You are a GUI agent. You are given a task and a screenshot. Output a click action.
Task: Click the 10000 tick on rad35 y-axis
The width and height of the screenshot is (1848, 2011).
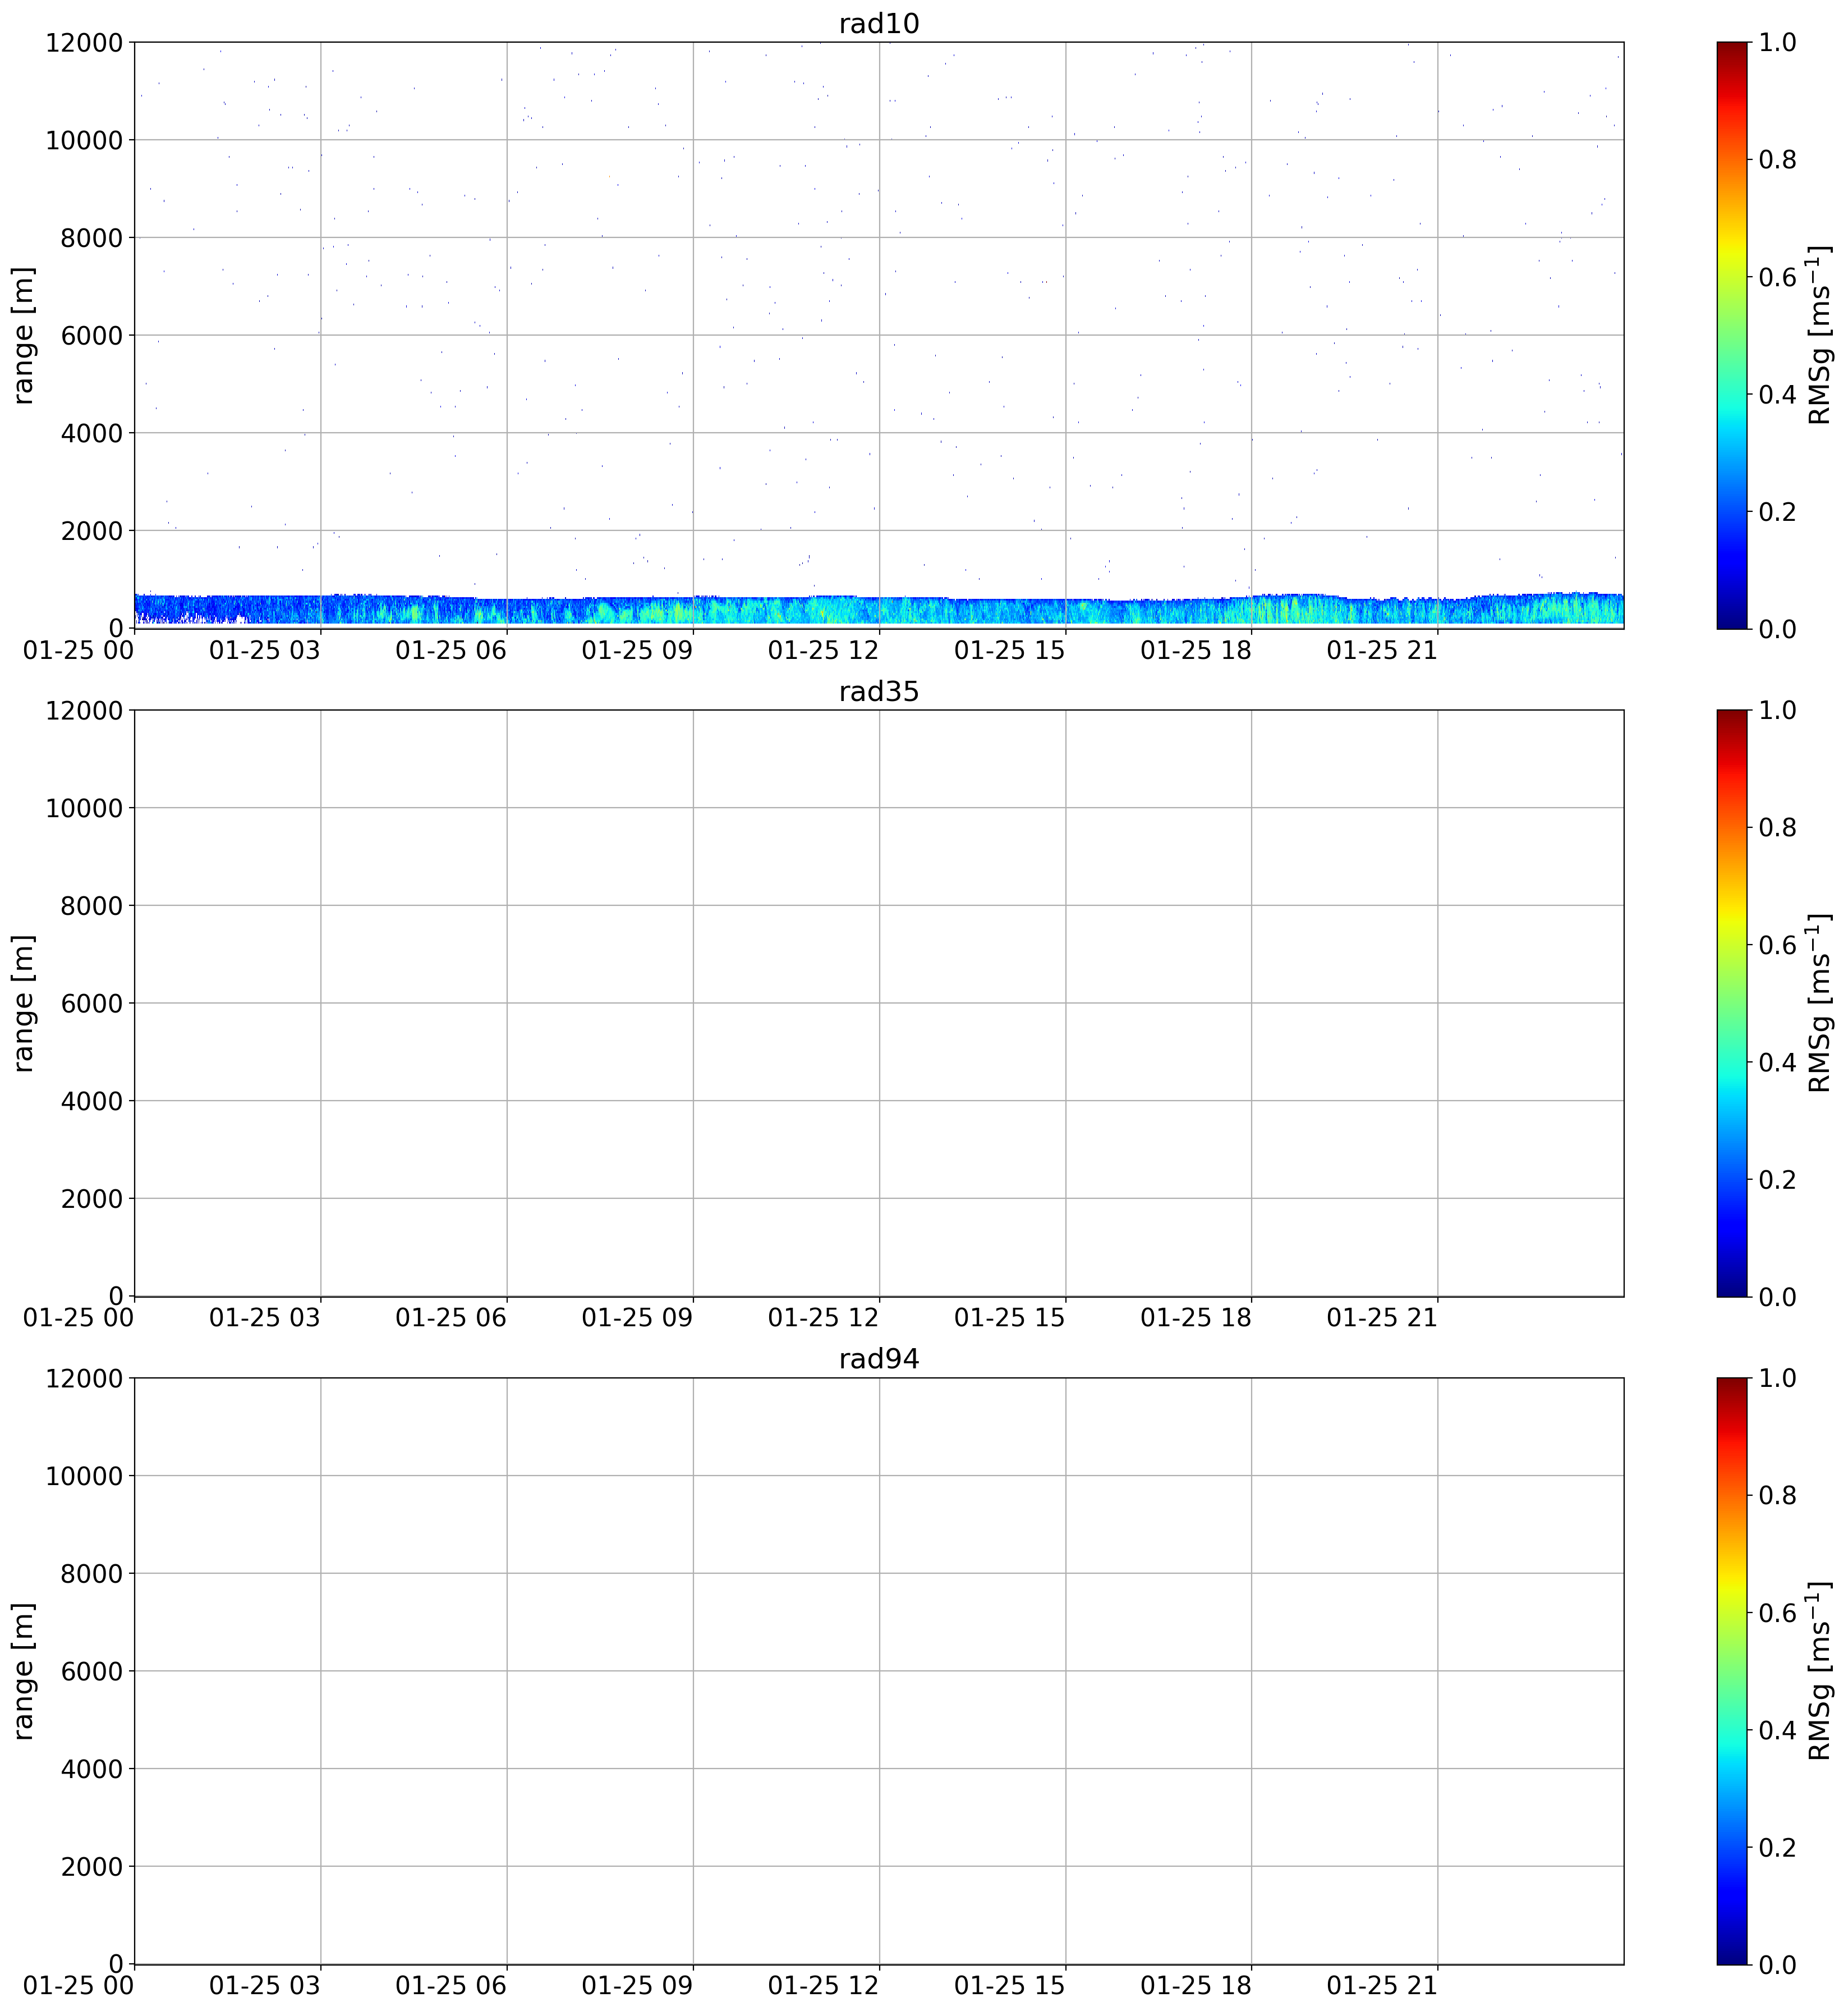84,808
